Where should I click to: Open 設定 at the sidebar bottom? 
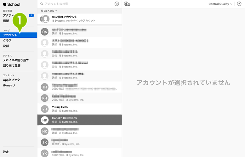click(x=6, y=152)
